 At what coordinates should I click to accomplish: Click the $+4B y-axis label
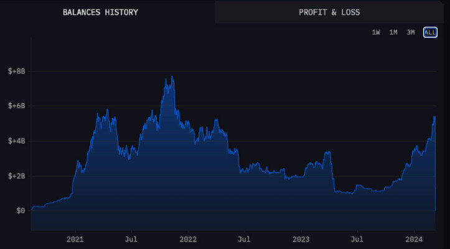click(x=16, y=141)
